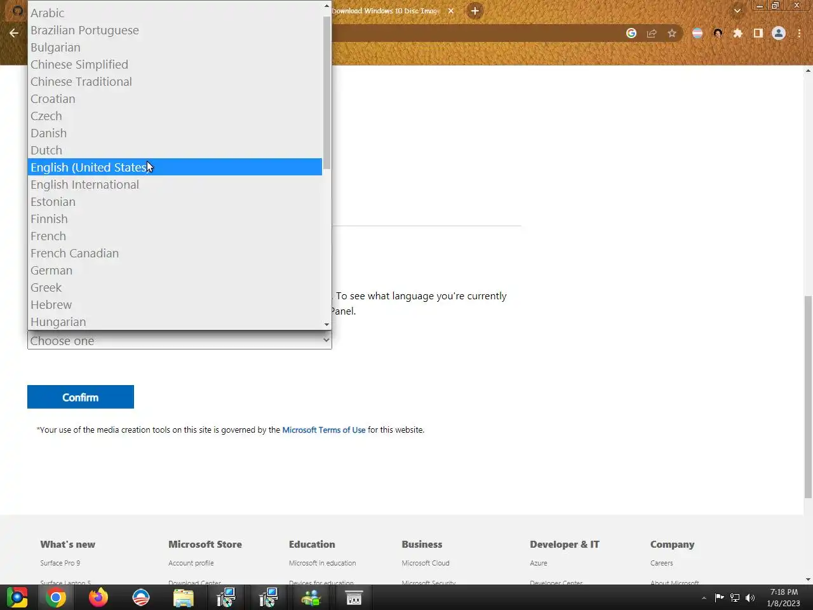Go back with the browser back arrow
Image resolution: width=813 pixels, height=610 pixels.
point(14,33)
